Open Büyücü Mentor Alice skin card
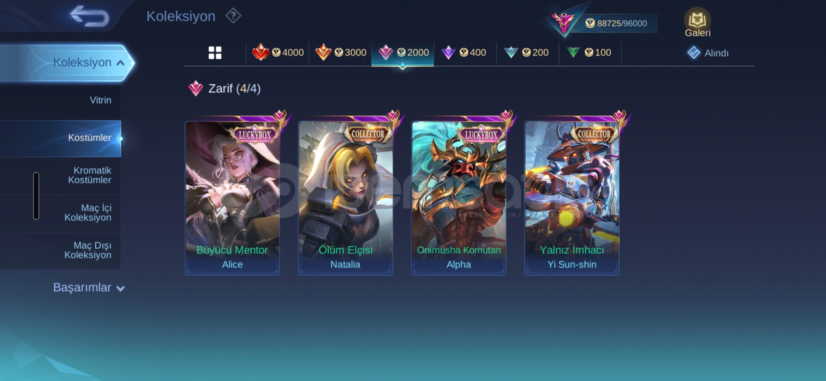Screen dimensions: 826x381 (232, 198)
